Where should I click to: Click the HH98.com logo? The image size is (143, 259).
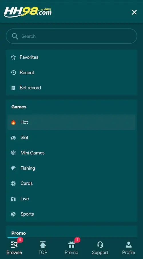click(28, 12)
